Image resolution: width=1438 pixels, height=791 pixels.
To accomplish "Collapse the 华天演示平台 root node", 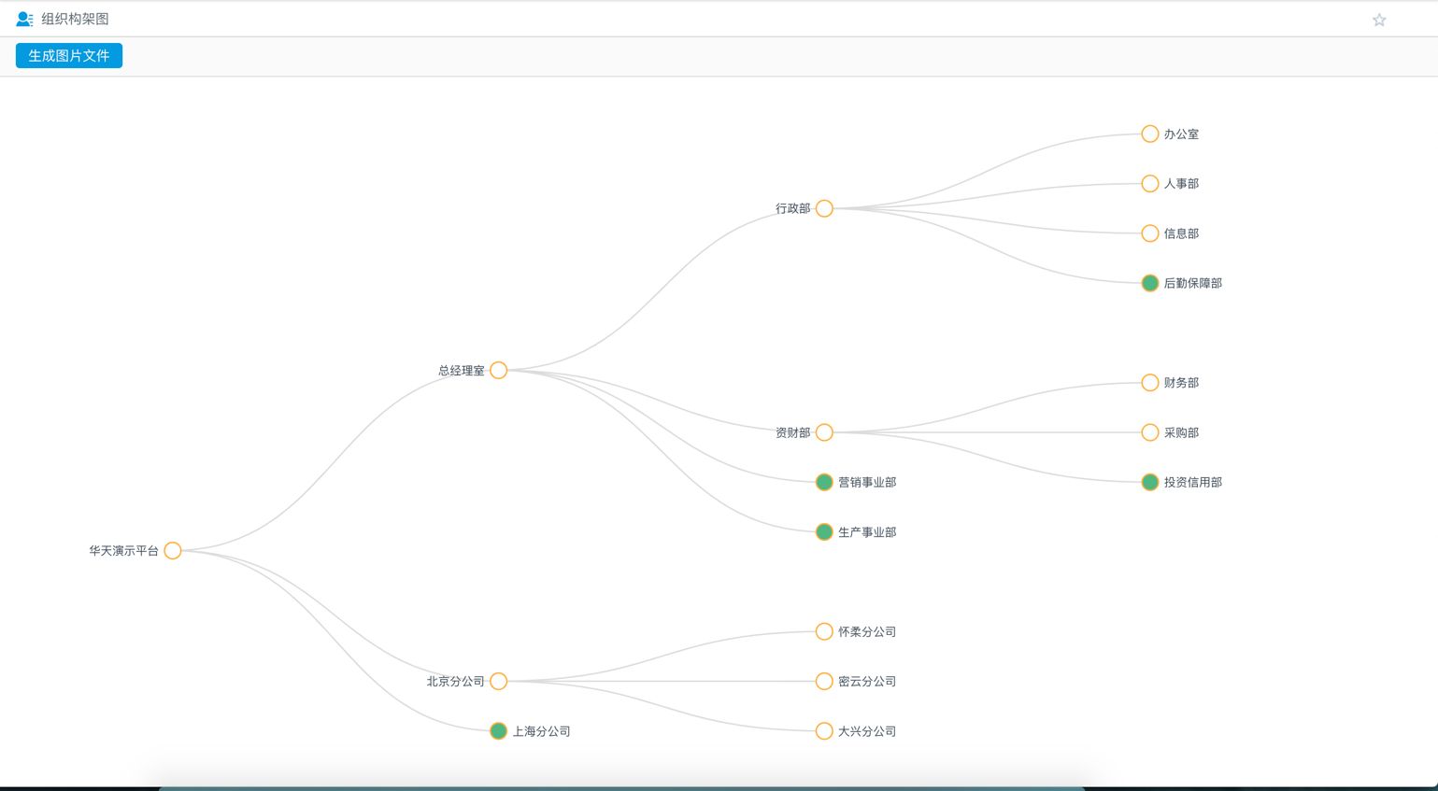I will click(x=173, y=551).
